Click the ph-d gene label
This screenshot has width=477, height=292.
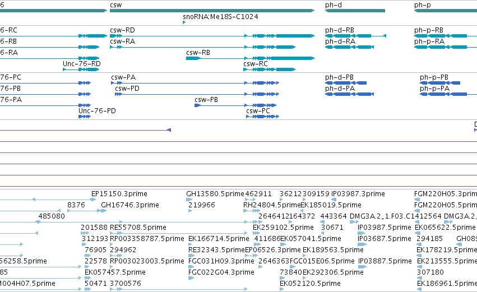pyautogui.click(x=334, y=5)
